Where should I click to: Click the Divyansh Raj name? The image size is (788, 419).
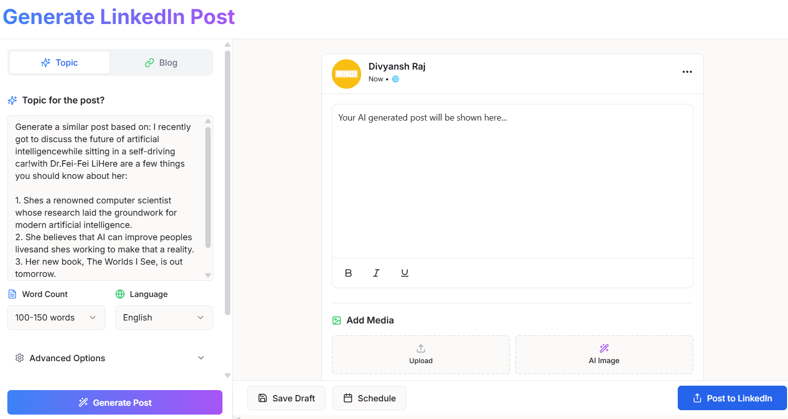[x=397, y=67]
